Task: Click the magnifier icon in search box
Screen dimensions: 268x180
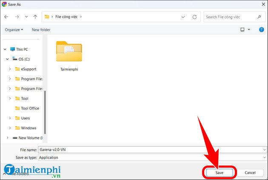Action: (259, 17)
